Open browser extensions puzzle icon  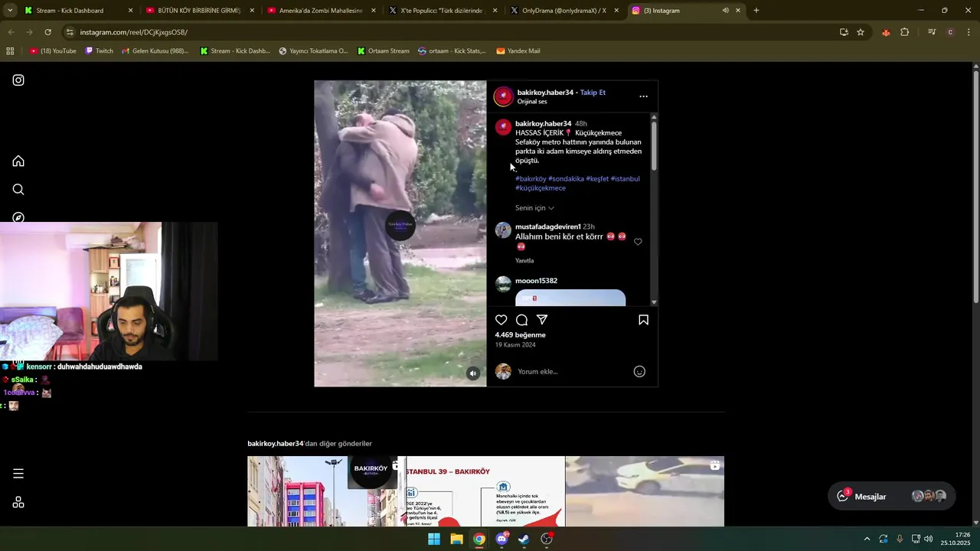pos(905,32)
